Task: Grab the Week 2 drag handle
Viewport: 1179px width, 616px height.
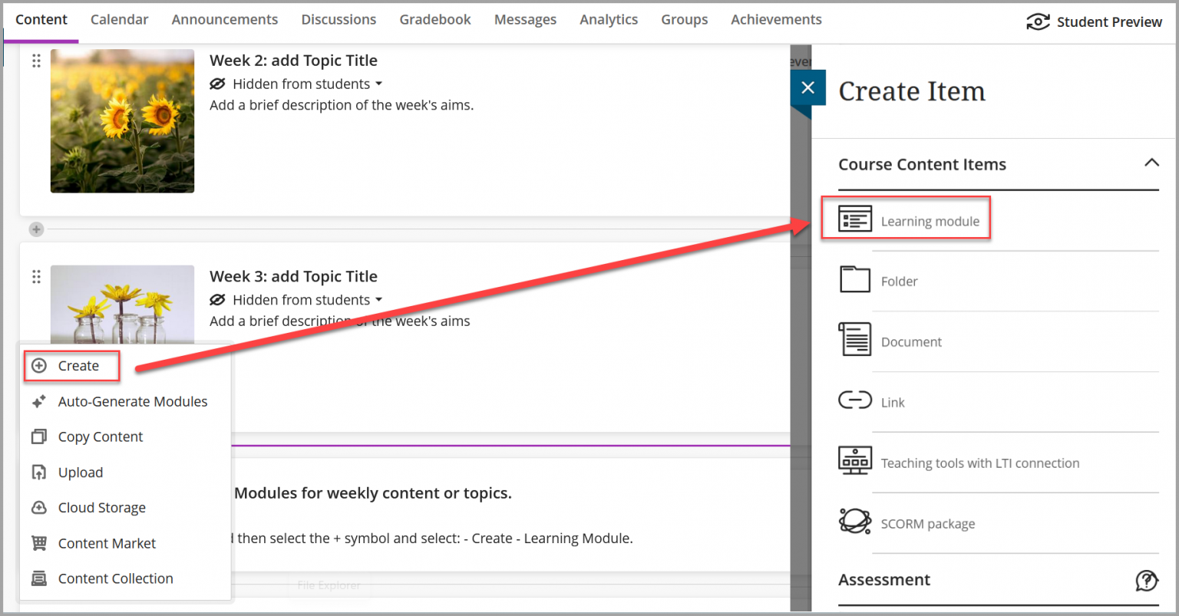Action: 36,61
